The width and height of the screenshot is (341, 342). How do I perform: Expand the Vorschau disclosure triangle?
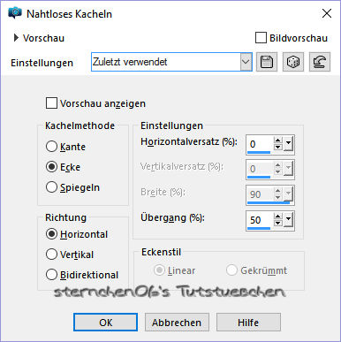16,38
